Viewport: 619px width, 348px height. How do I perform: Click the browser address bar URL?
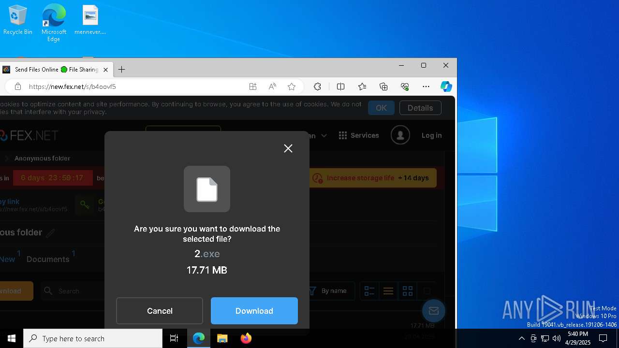[73, 87]
